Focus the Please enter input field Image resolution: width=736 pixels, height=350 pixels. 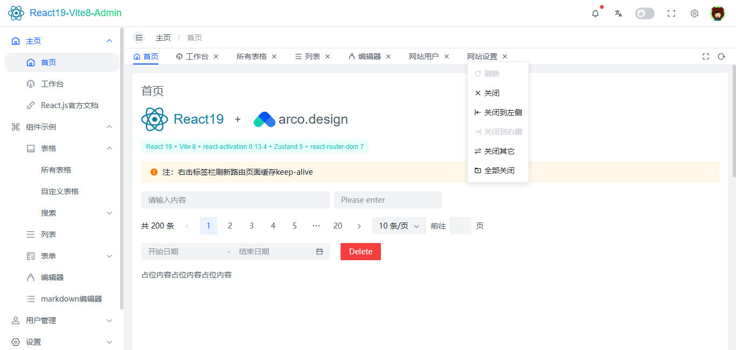pos(388,200)
